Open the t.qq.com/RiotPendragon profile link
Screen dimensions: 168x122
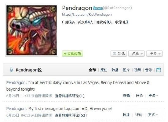coord(87,15)
